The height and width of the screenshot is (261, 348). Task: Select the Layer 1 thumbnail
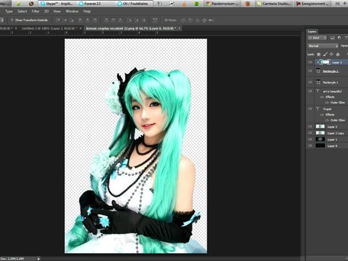[x=320, y=139]
